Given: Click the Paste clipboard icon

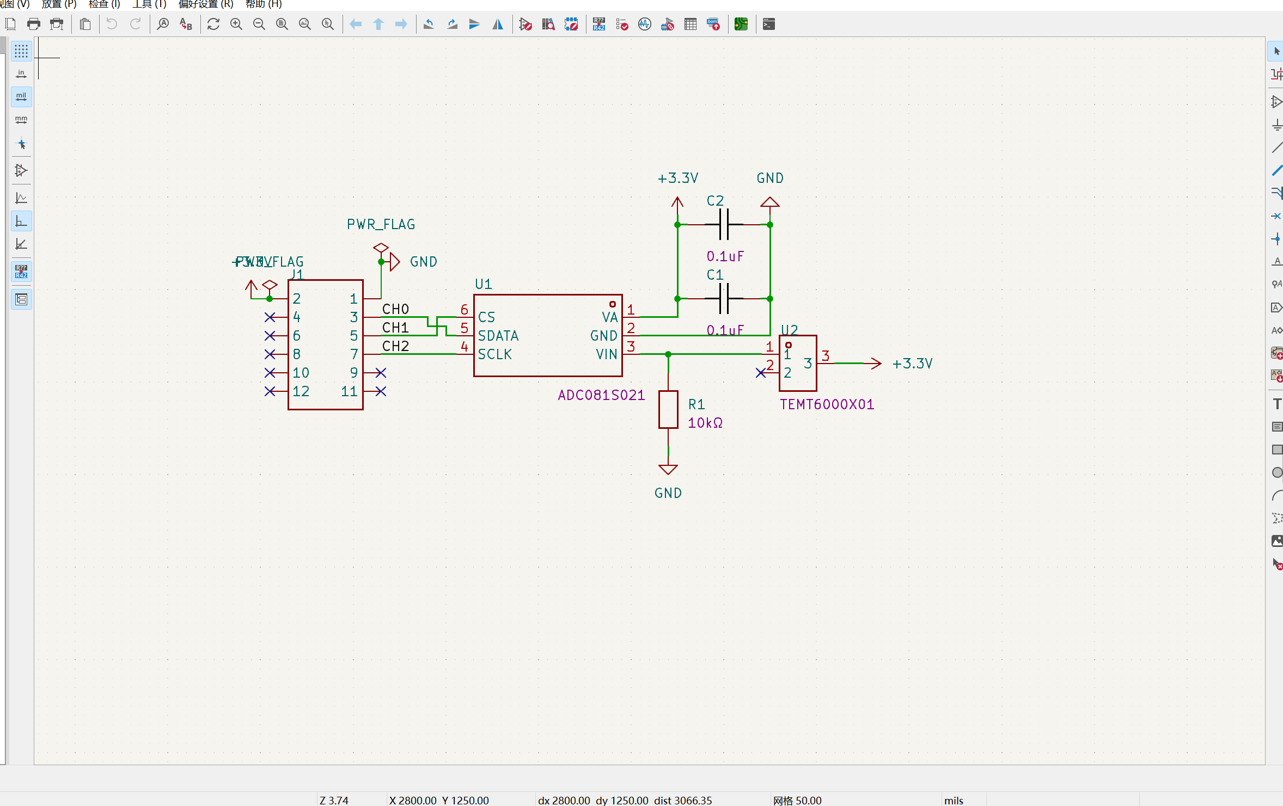Looking at the screenshot, I should click(85, 24).
